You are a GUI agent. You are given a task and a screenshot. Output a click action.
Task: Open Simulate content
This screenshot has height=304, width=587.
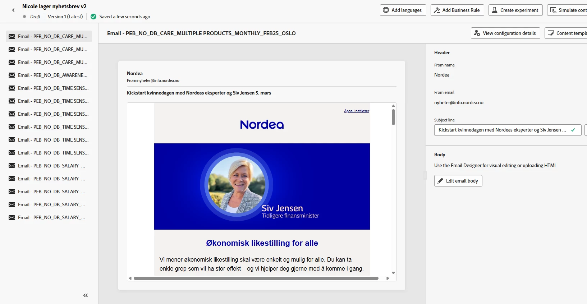point(567,10)
